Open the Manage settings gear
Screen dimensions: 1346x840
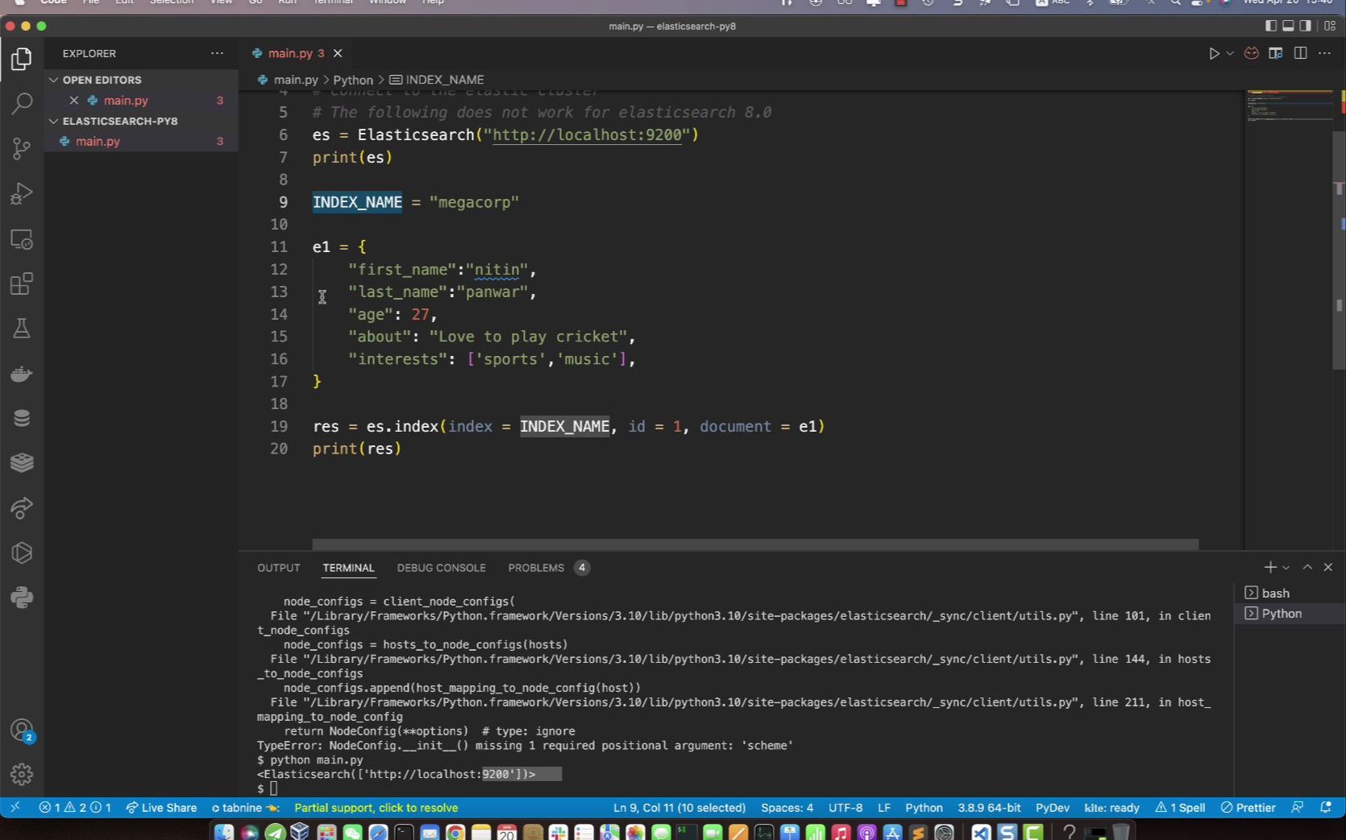coord(21,774)
